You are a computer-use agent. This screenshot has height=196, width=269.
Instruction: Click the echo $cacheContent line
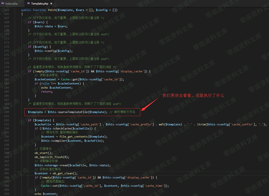point(57,88)
